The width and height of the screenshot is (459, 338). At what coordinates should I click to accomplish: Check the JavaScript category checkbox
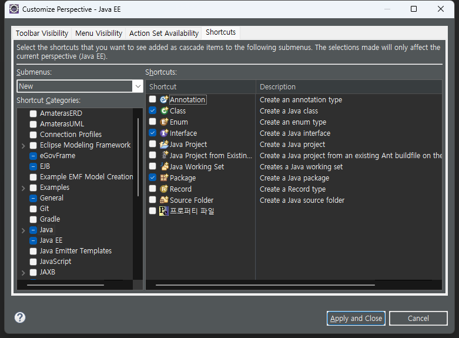(x=33, y=262)
